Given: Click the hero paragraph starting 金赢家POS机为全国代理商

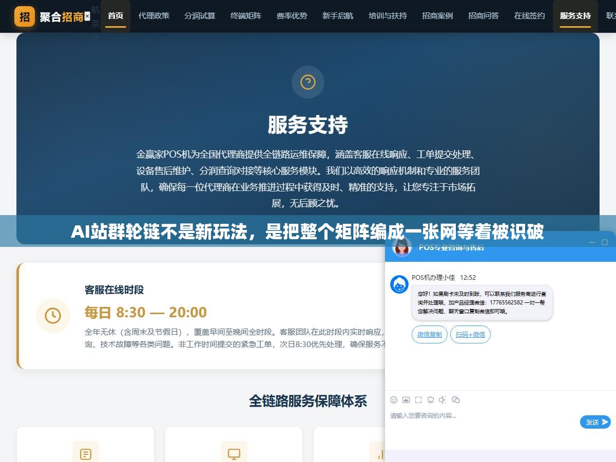Looking at the screenshot, I should coord(308,179).
